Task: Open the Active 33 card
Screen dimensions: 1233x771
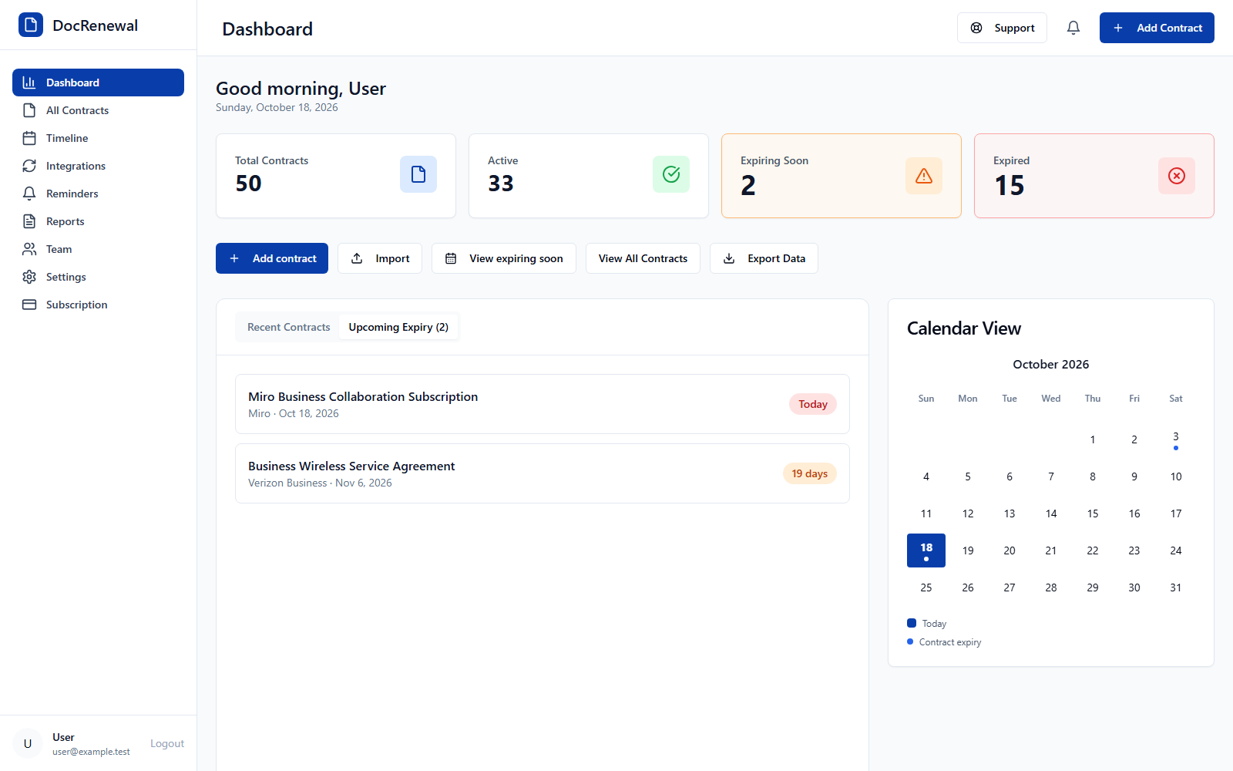Action: tap(589, 176)
